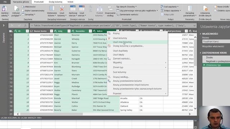
Task: Expand the Zapytania side pane arrow
Action: coord(4,25)
